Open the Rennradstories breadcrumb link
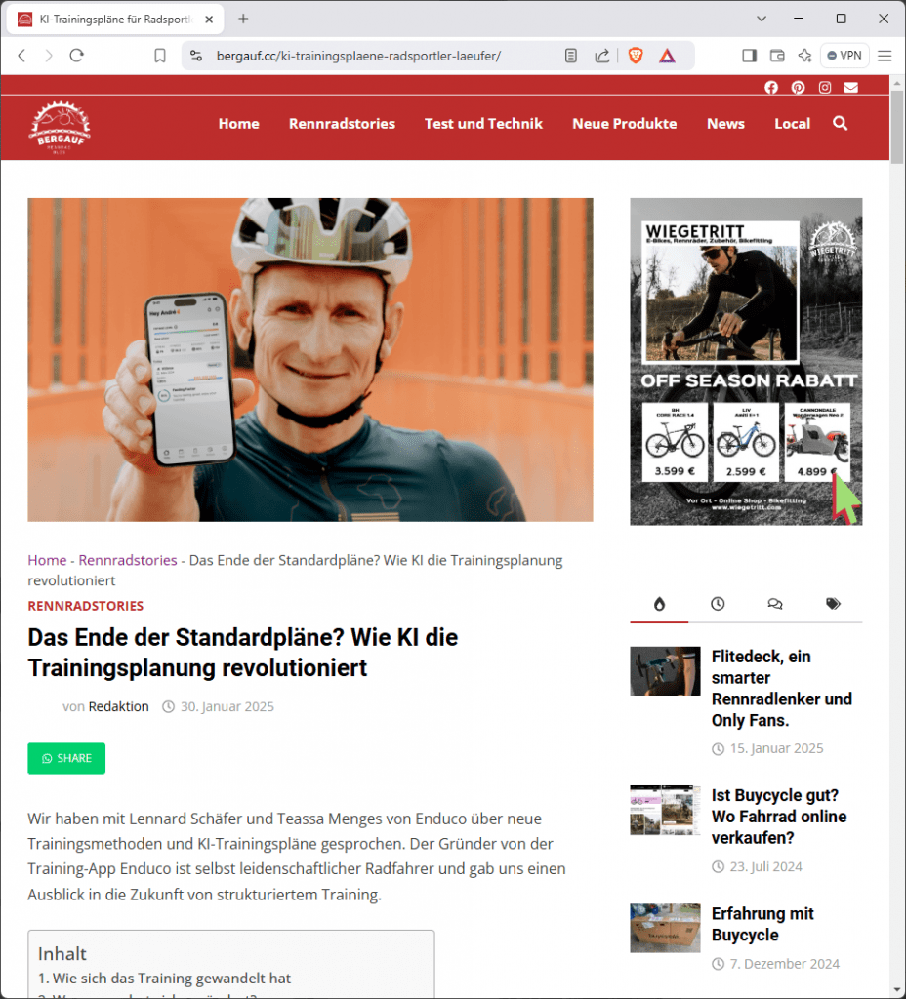The image size is (906, 999). pyautogui.click(x=128, y=560)
